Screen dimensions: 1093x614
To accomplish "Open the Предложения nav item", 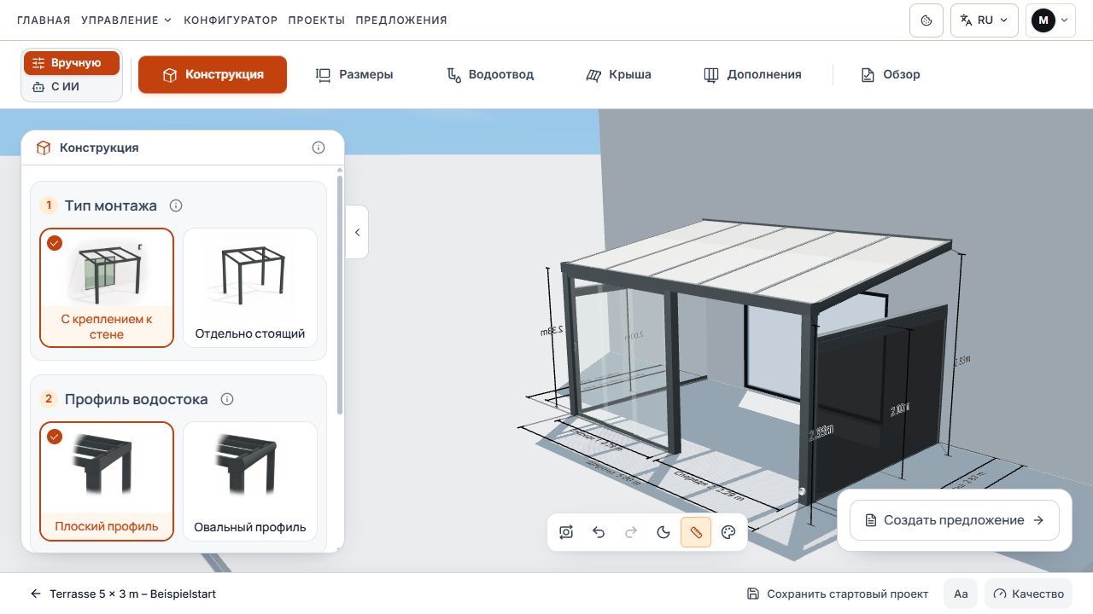I will pos(401,20).
